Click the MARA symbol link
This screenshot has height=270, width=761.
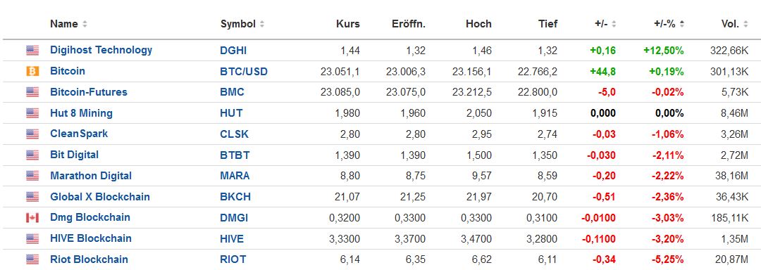tap(235, 176)
